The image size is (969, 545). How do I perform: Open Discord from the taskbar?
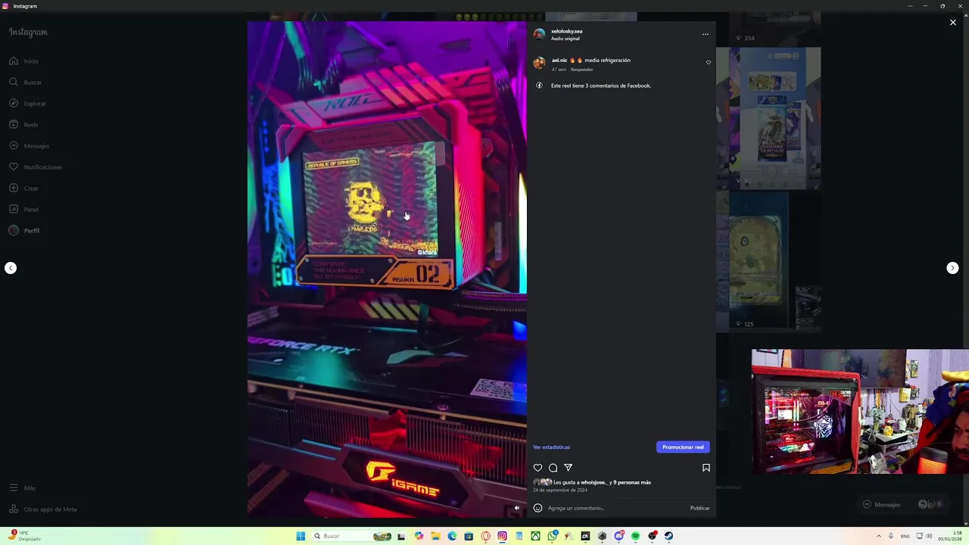pyautogui.click(x=618, y=536)
